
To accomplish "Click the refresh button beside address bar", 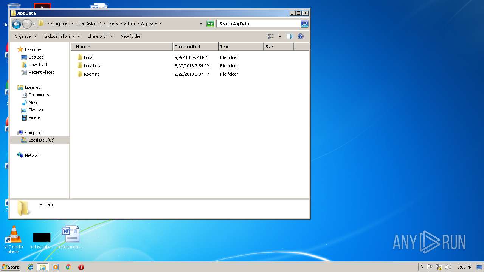I will point(210,24).
